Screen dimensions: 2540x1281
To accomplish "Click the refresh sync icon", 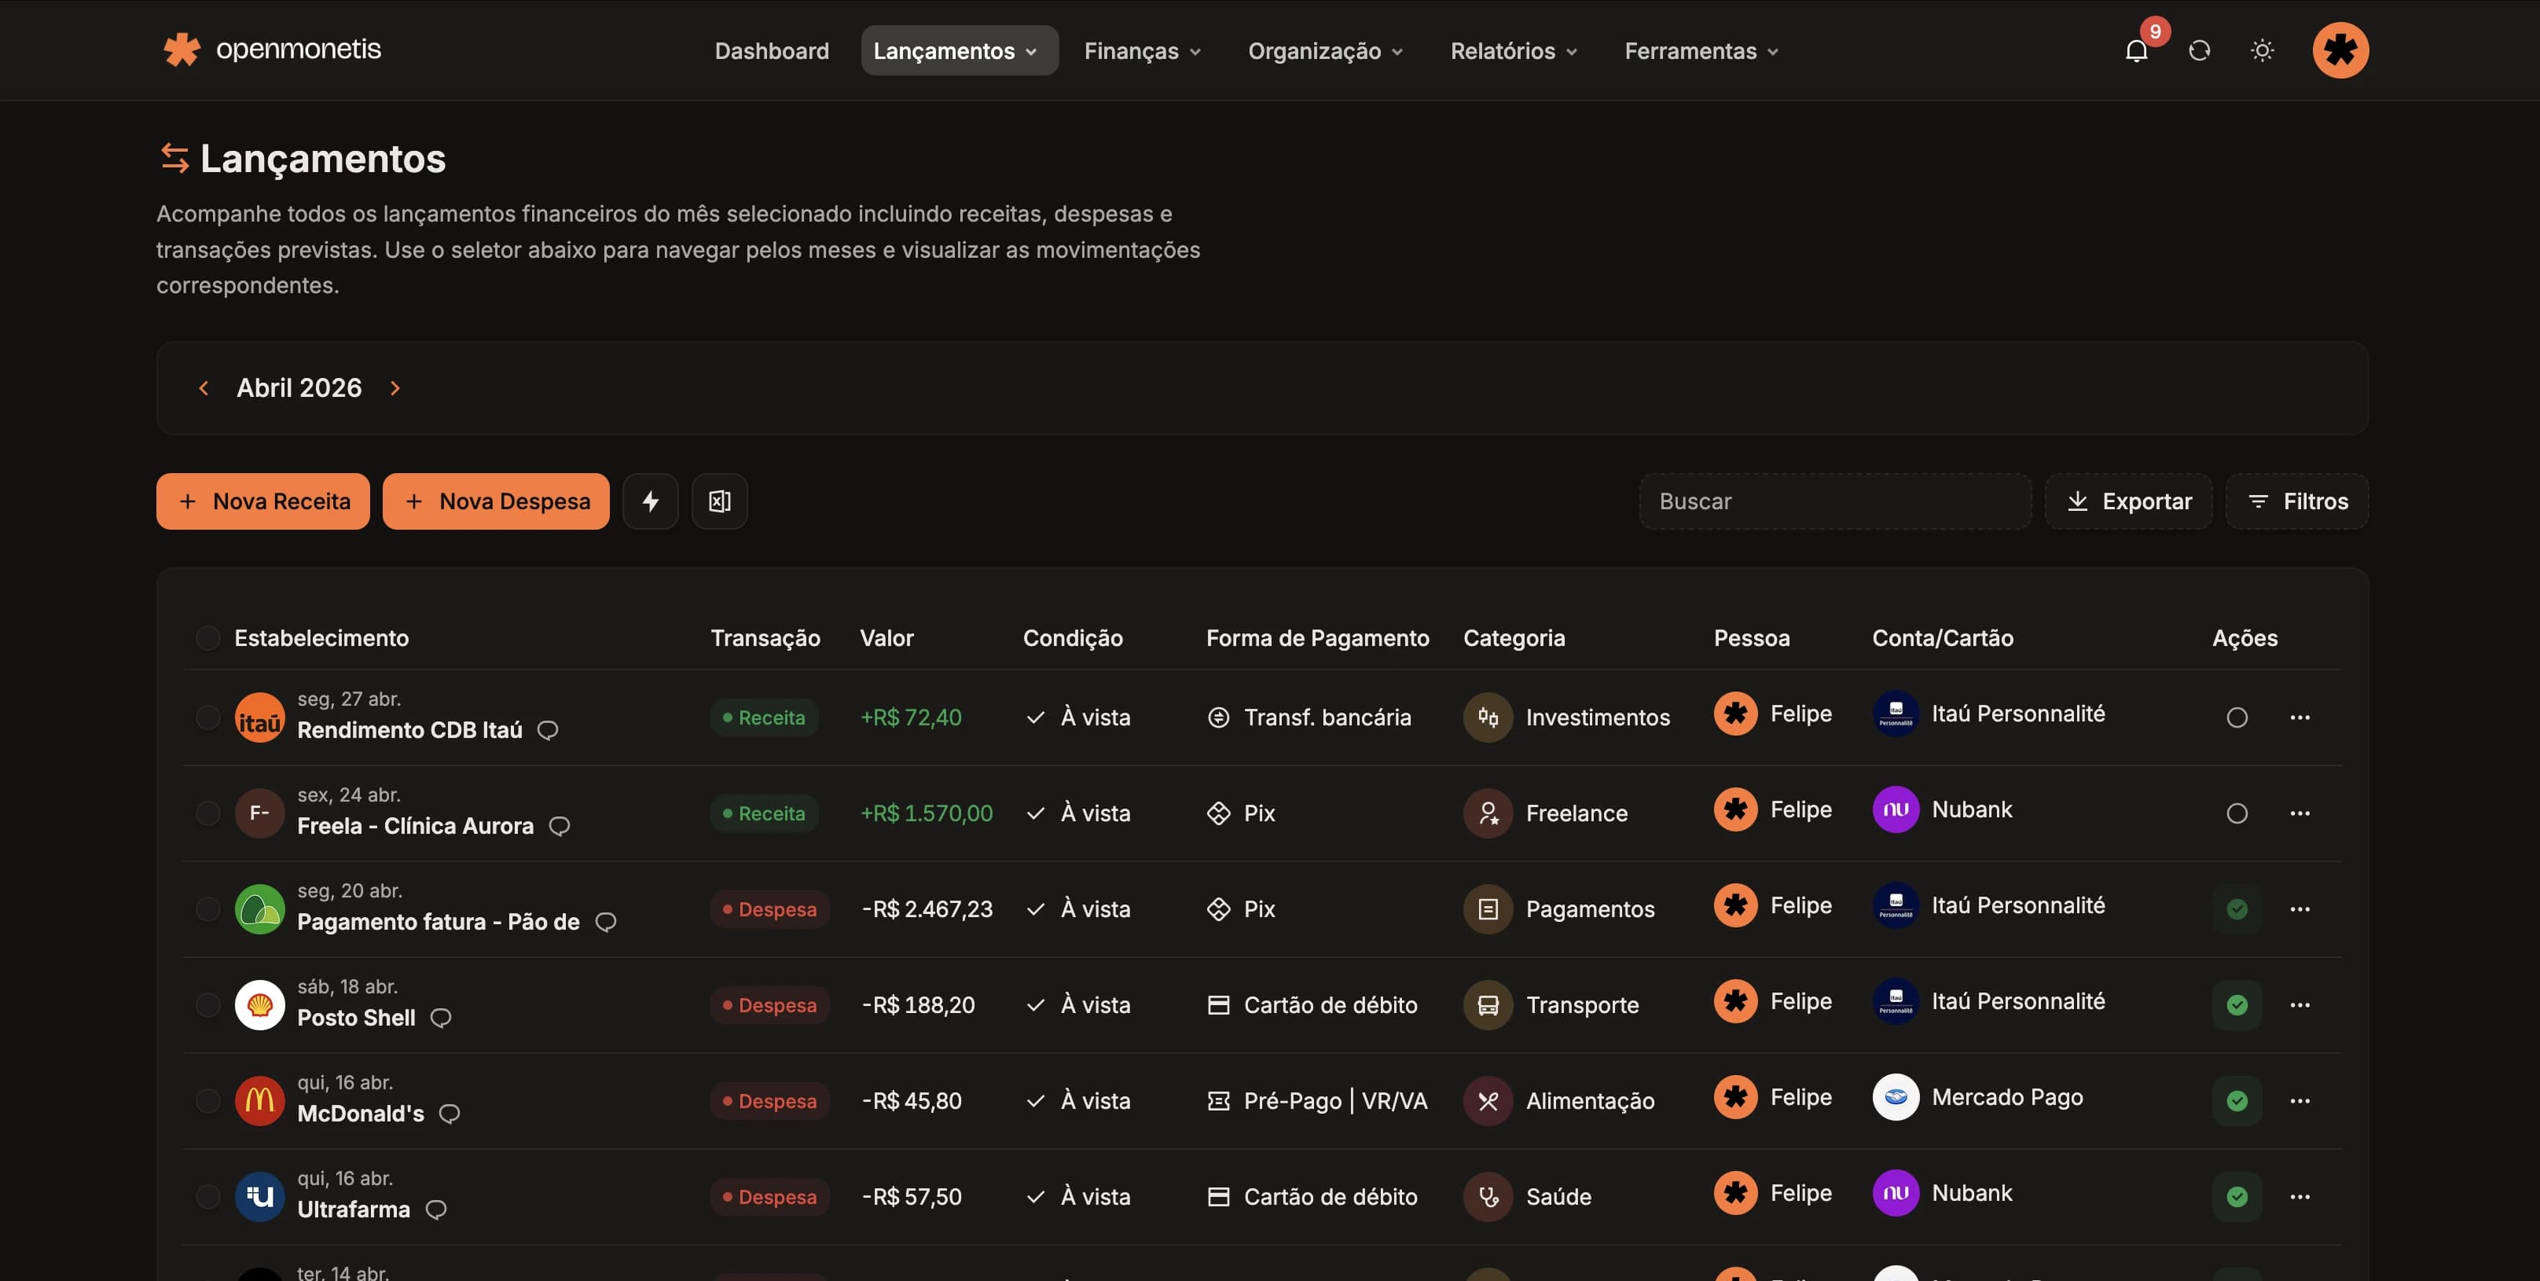I will point(2199,51).
